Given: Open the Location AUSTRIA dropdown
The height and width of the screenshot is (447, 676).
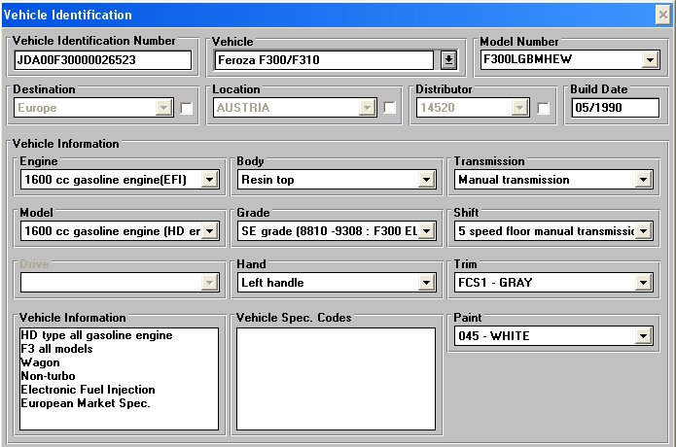Looking at the screenshot, I should pyautogui.click(x=367, y=108).
